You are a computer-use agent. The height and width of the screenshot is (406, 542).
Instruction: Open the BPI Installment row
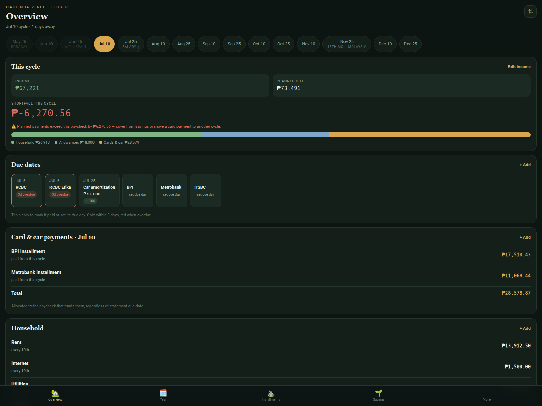tap(271, 255)
